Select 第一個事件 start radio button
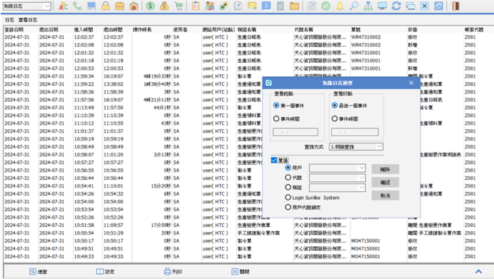Image resolution: width=494 pixels, height=279 pixels. point(276,106)
